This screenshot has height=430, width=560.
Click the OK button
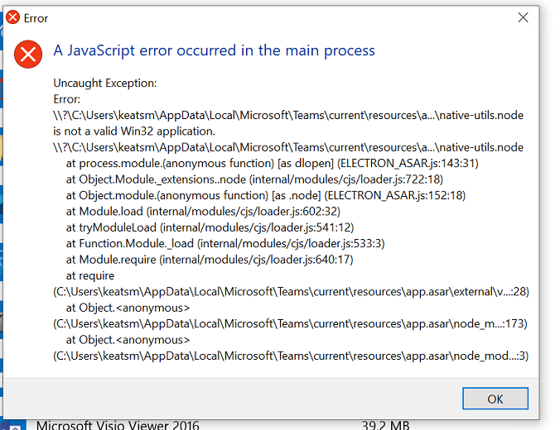point(495,399)
